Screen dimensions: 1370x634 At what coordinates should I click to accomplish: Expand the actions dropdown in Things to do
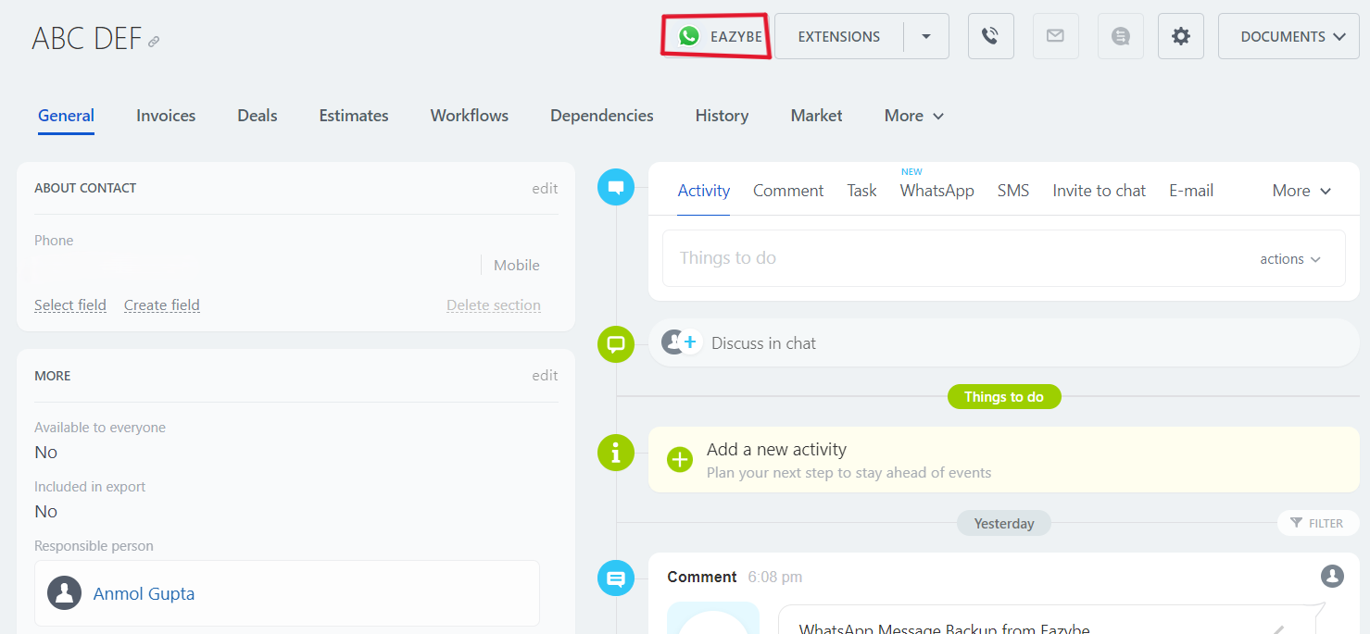(x=1290, y=259)
